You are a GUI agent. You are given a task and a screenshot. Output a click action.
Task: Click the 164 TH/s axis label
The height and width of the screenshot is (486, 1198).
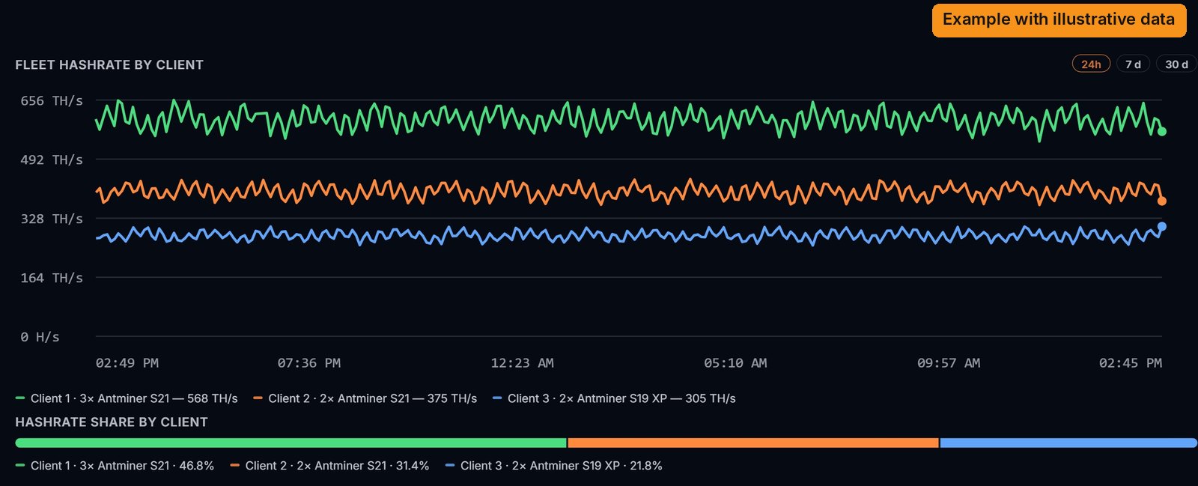[x=52, y=278]
